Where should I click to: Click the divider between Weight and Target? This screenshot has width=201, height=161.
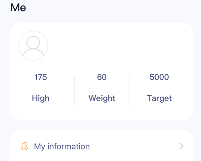point(129,90)
